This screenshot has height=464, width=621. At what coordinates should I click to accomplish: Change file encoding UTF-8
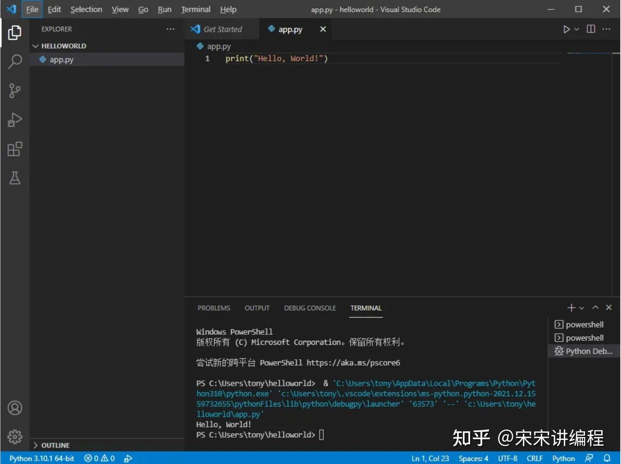tap(508, 458)
